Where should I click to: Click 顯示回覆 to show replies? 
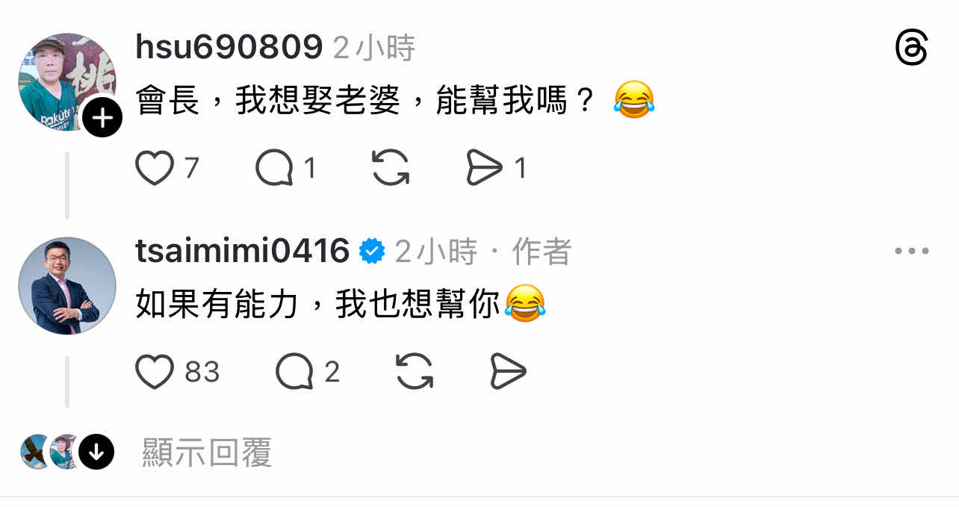[207, 452]
